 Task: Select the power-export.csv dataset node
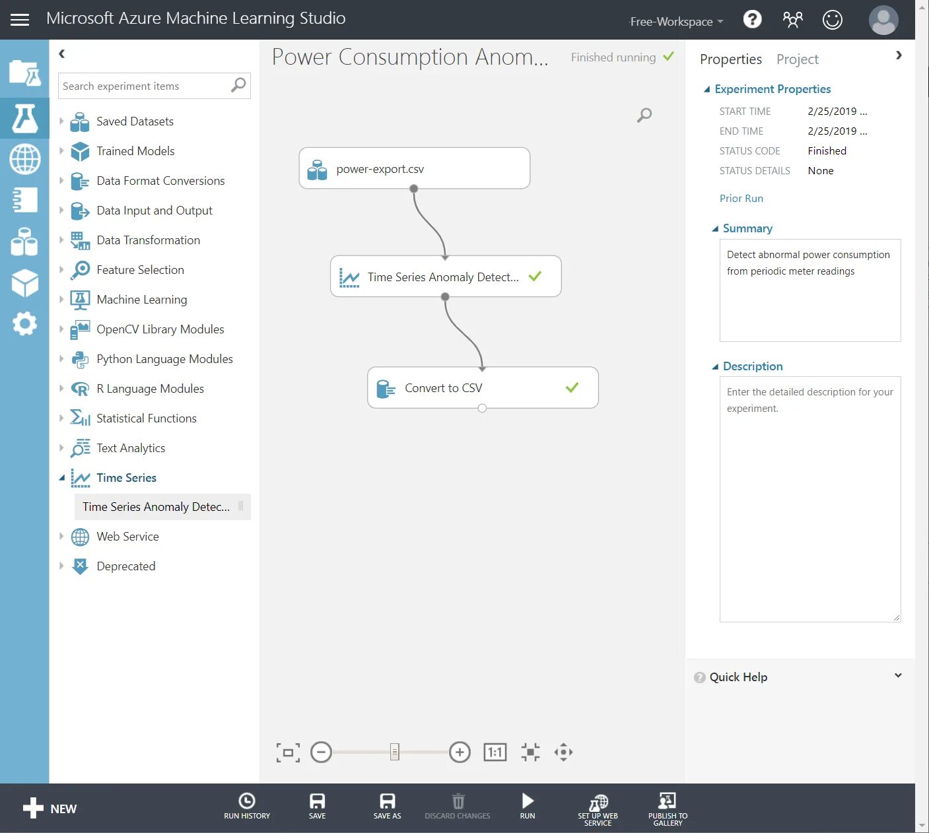click(415, 168)
